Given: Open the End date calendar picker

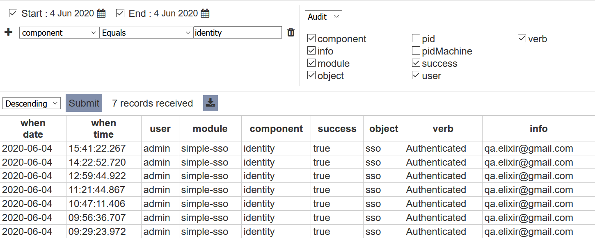Looking at the screenshot, I should point(205,14).
